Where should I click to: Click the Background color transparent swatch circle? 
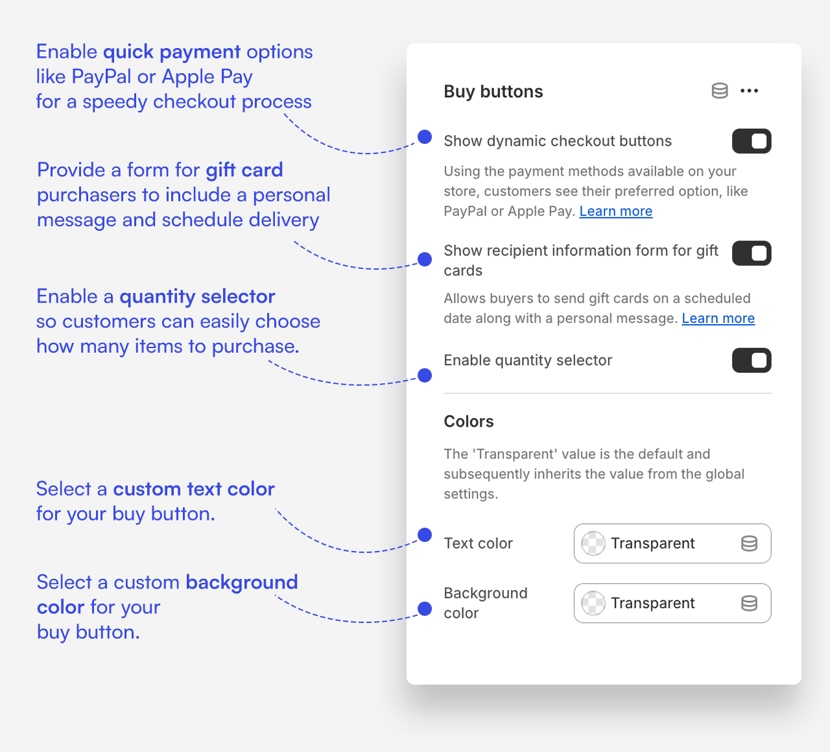pyautogui.click(x=593, y=603)
